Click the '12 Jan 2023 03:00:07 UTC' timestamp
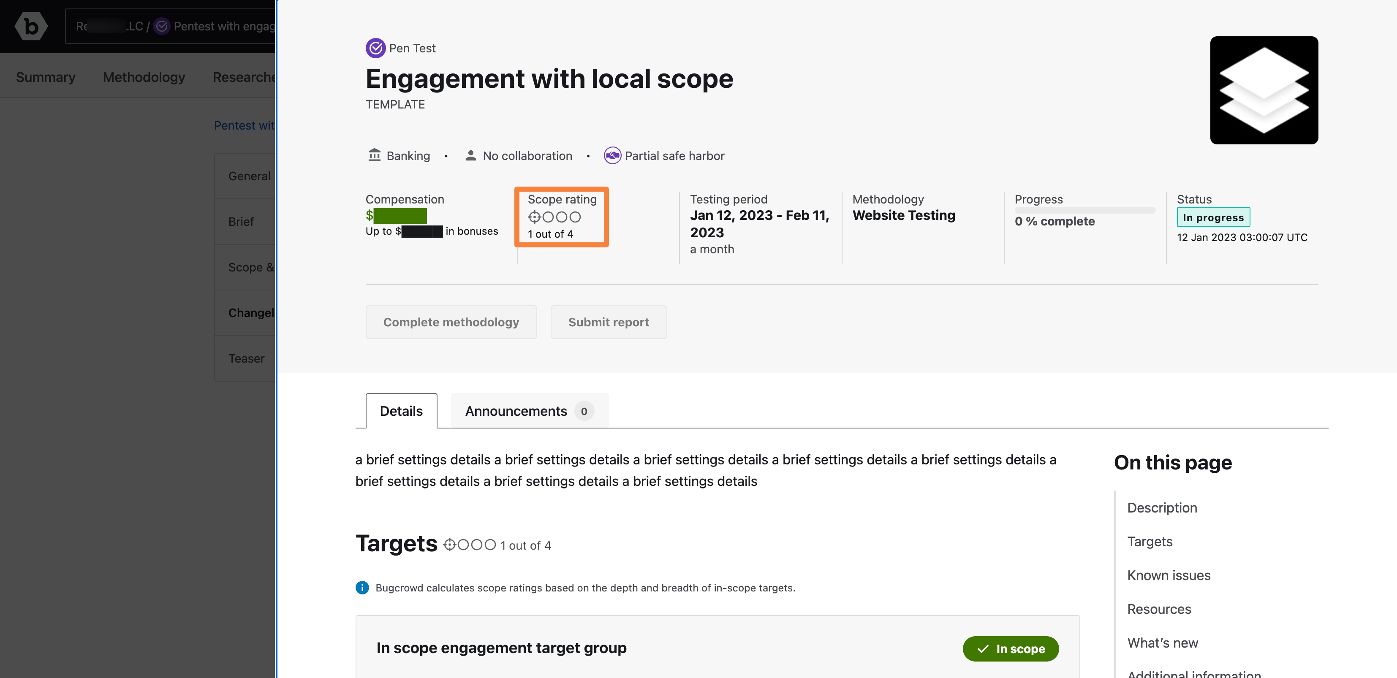This screenshot has height=678, width=1397. click(1242, 237)
